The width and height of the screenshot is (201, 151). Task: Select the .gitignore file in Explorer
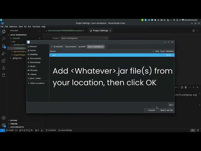point(17,58)
